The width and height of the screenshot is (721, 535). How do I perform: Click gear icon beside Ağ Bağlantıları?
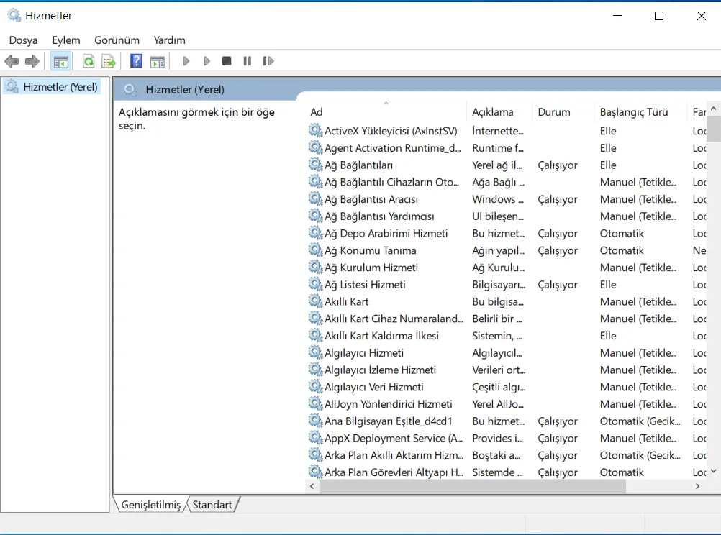(x=315, y=165)
